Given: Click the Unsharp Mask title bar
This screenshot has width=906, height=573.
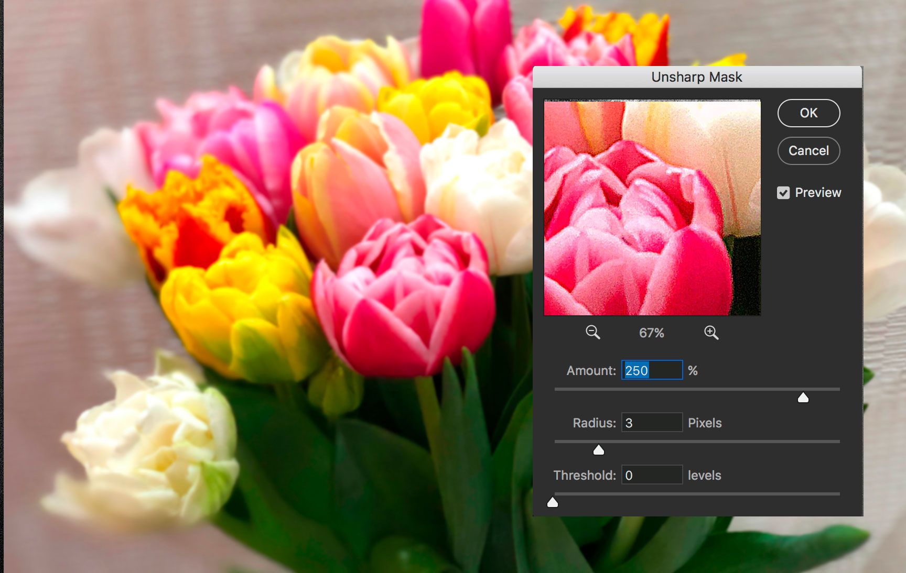Looking at the screenshot, I should 696,76.
